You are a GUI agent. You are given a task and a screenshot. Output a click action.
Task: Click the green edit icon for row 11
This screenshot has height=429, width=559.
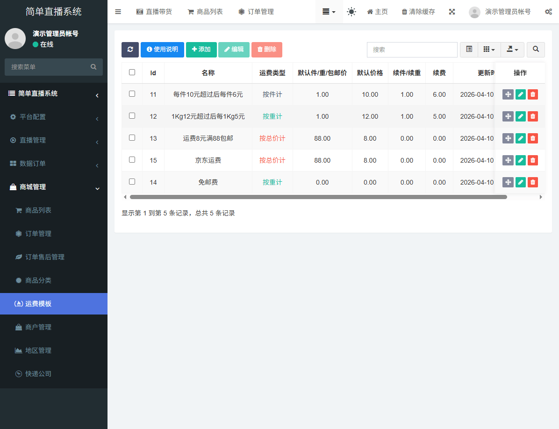521,94
